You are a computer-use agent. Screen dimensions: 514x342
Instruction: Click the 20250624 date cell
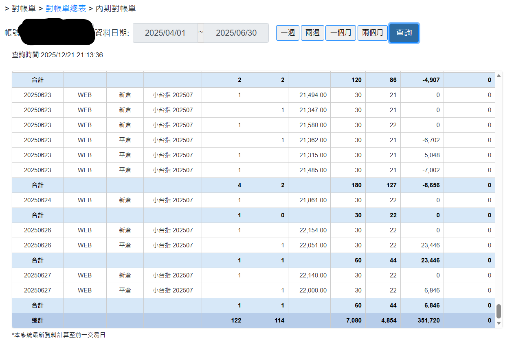coord(37,200)
